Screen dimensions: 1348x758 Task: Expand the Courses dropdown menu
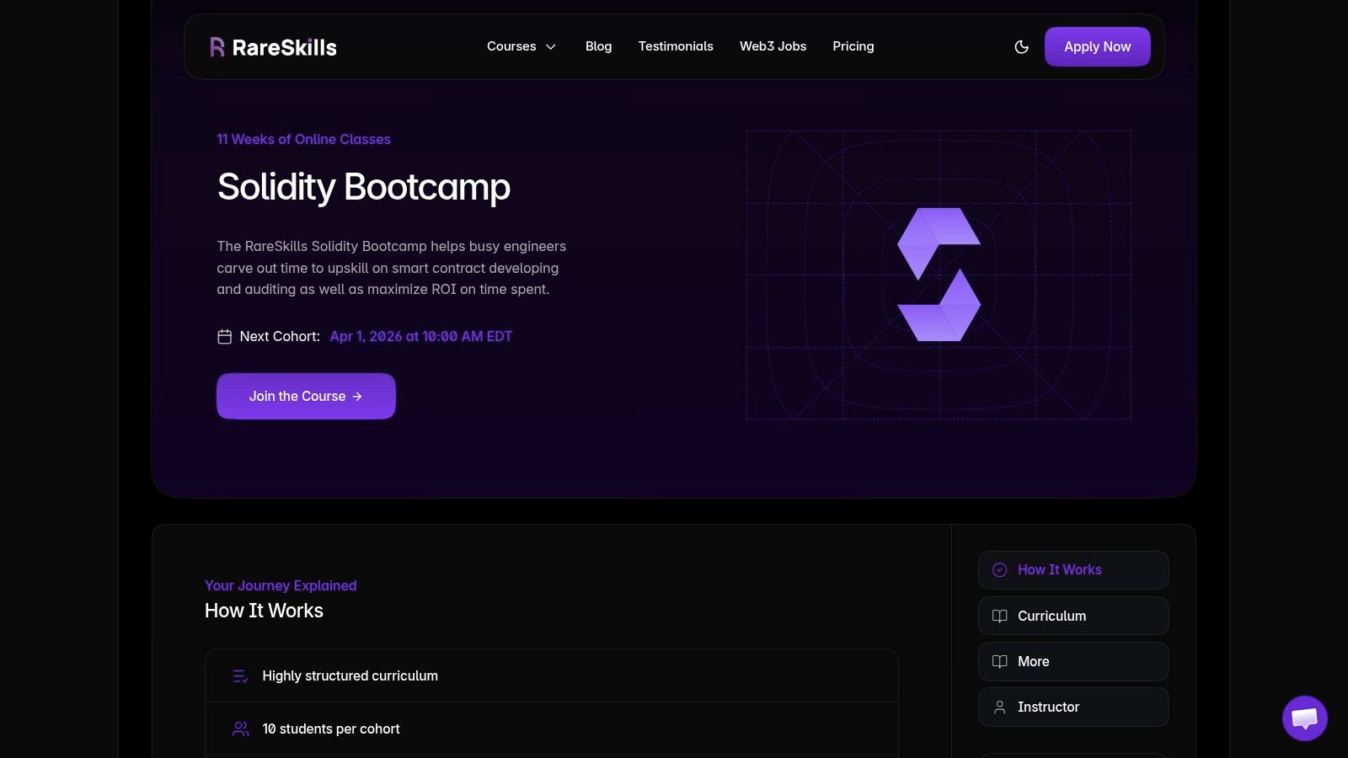[522, 46]
